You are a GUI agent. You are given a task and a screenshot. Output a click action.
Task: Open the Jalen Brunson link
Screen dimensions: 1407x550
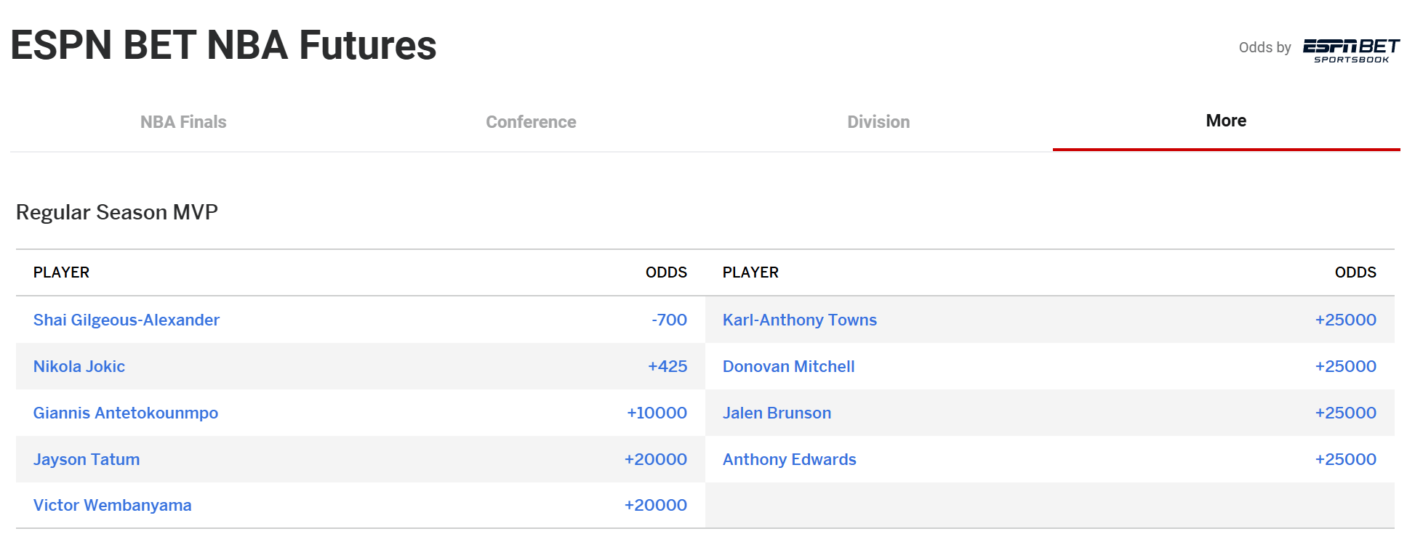777,413
